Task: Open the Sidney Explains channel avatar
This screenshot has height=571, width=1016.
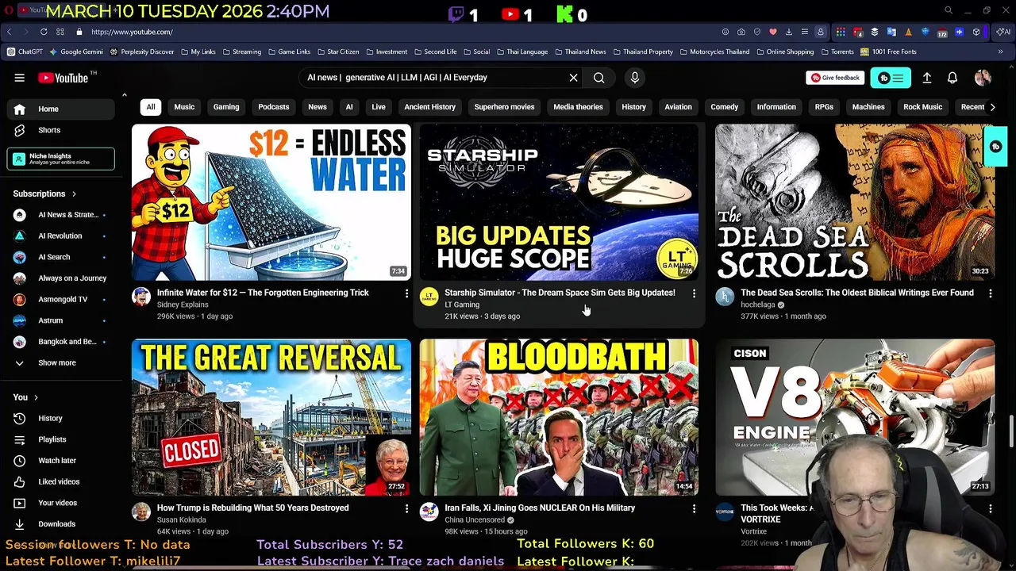Action: point(141,297)
